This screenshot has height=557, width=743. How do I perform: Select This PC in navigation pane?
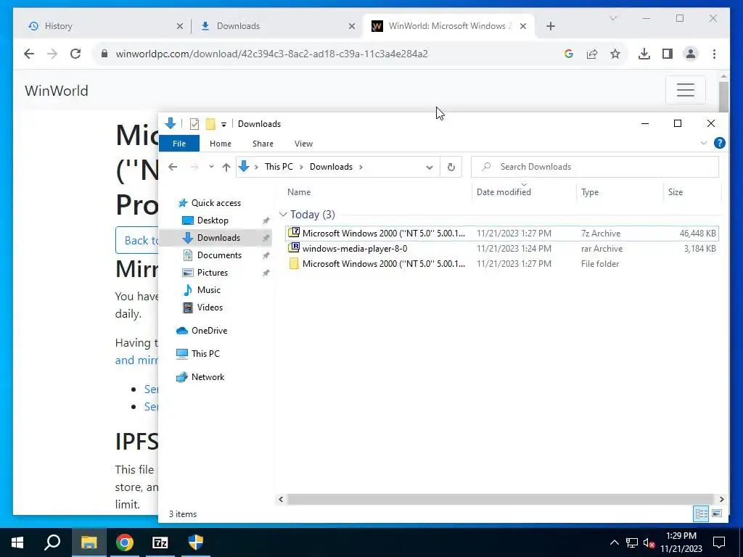point(205,353)
